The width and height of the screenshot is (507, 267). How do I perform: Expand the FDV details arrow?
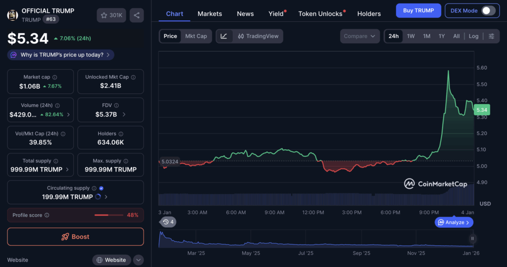click(124, 114)
